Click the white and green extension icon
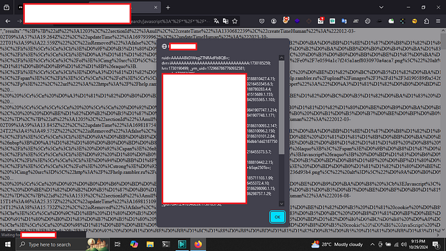446x251 pixels. [391, 21]
